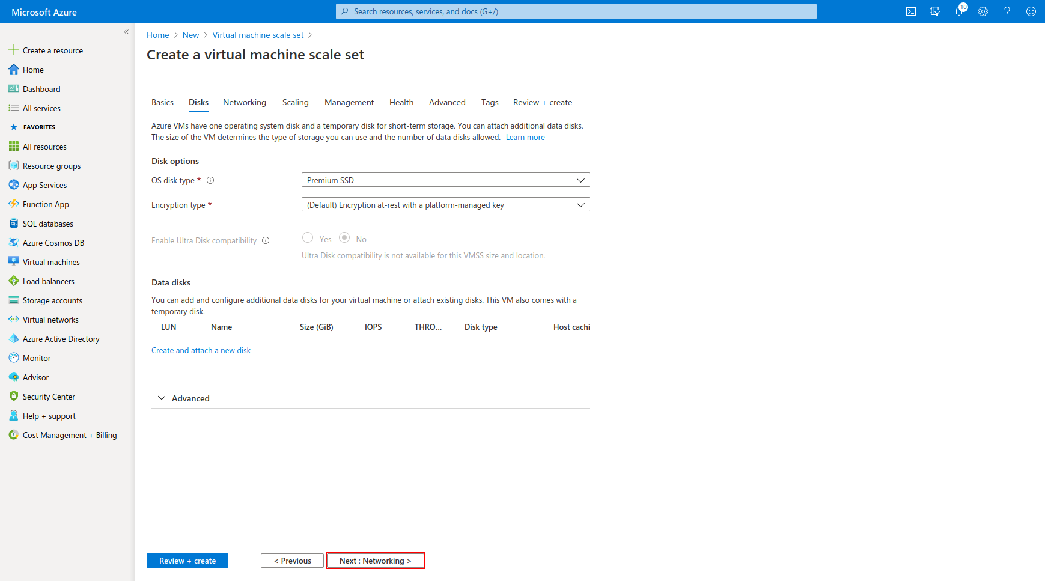Click the Disk type column header
This screenshot has height=581, width=1045.
pyautogui.click(x=481, y=327)
